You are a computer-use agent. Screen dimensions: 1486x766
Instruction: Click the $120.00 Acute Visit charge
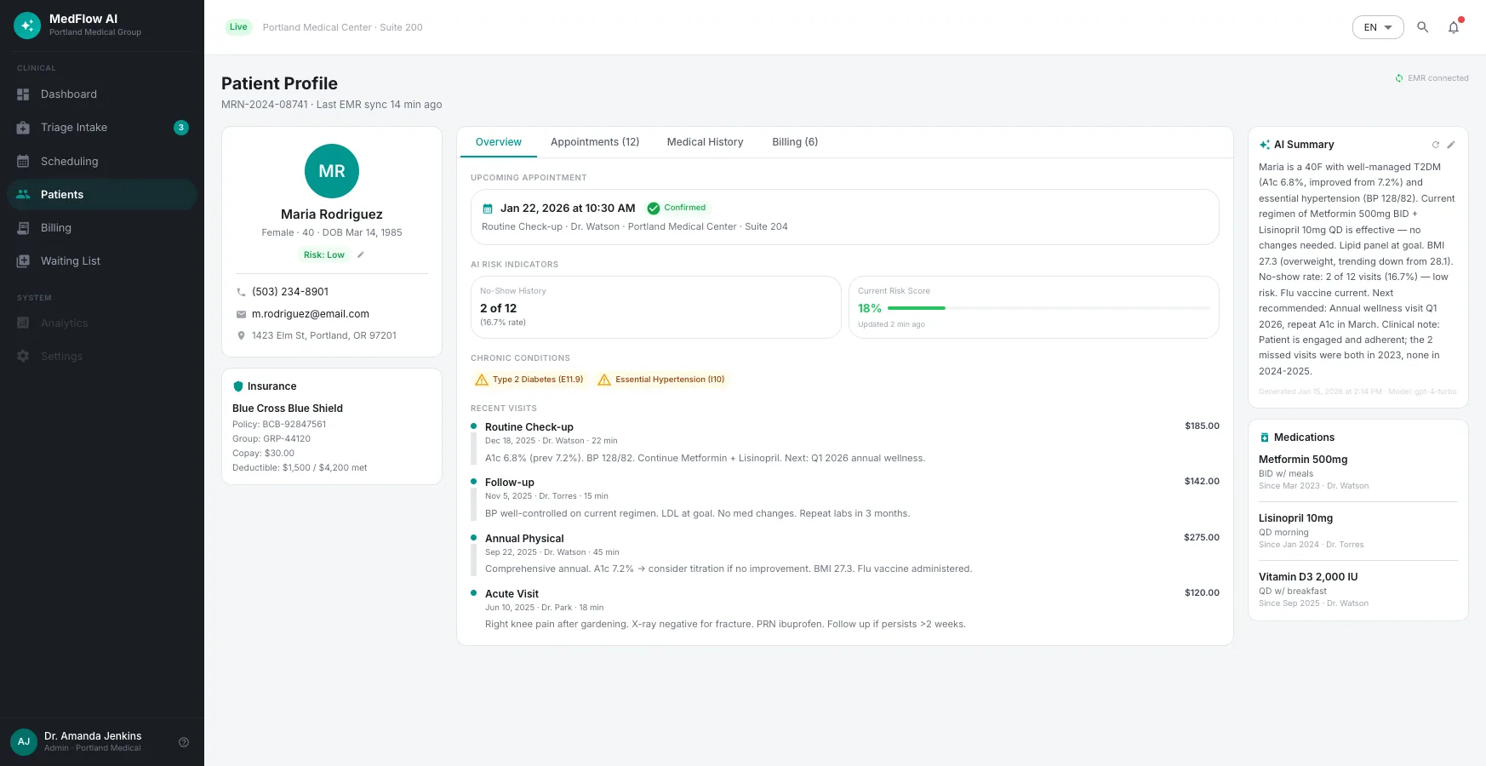tap(1202, 593)
